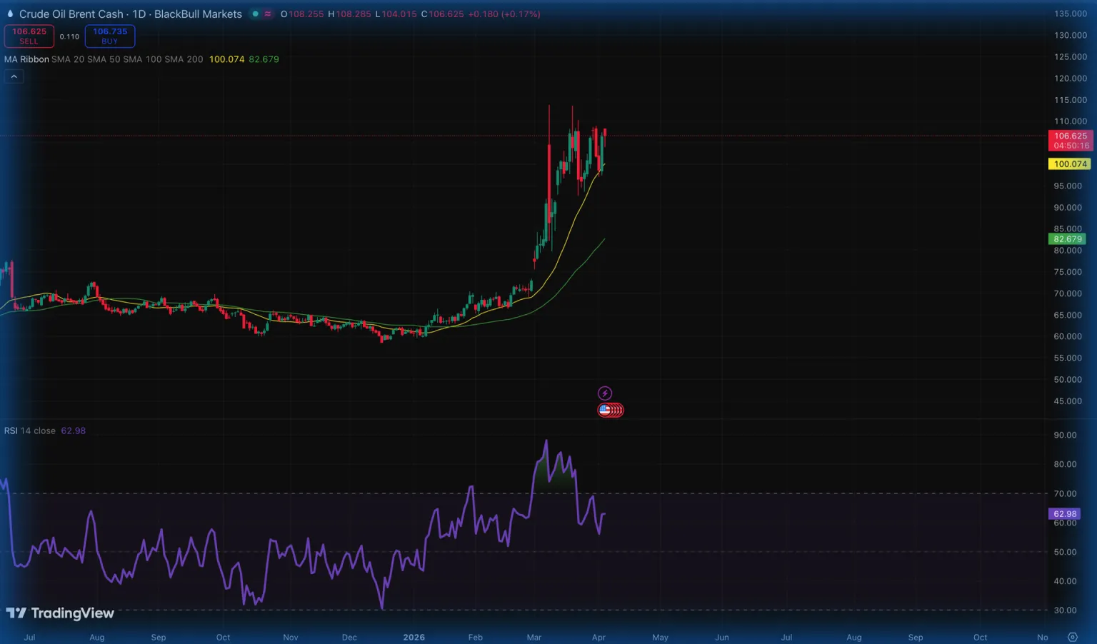
Task: Click the oil drop symbol icon
Action: [10, 14]
